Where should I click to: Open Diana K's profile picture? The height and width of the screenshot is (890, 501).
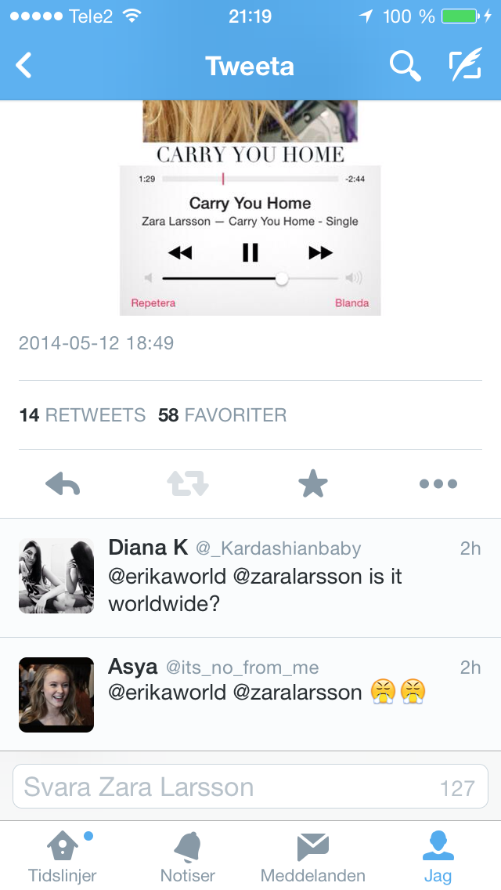56,576
